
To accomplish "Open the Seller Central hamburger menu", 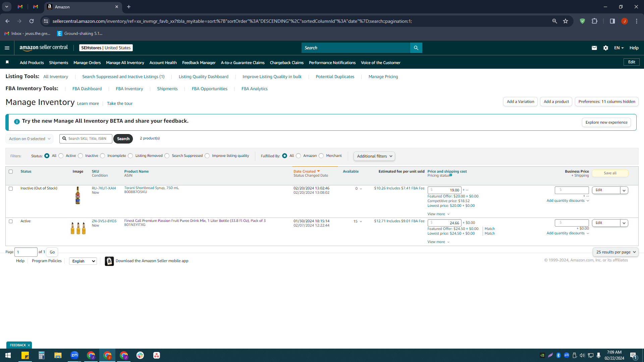I will (7, 48).
